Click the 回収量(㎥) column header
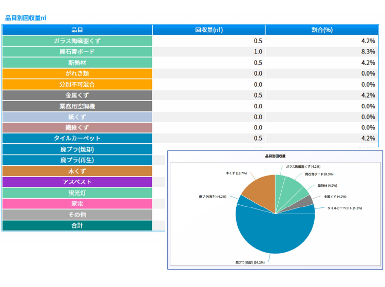 click(x=208, y=30)
